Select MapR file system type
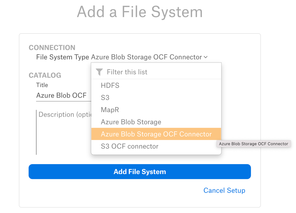 coord(156,110)
